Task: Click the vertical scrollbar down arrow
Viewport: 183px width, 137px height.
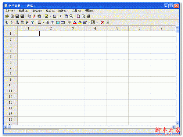Action: pyautogui.click(x=177, y=123)
